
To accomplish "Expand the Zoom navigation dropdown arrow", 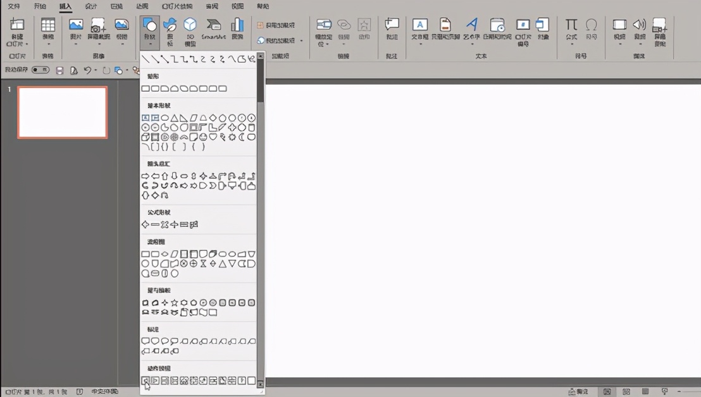I will (328, 44).
